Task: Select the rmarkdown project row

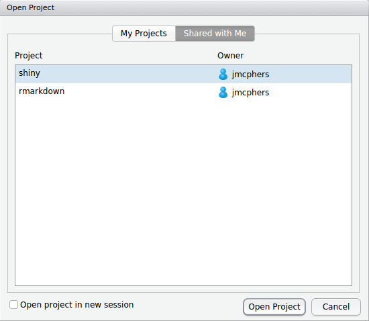Action: click(x=183, y=92)
